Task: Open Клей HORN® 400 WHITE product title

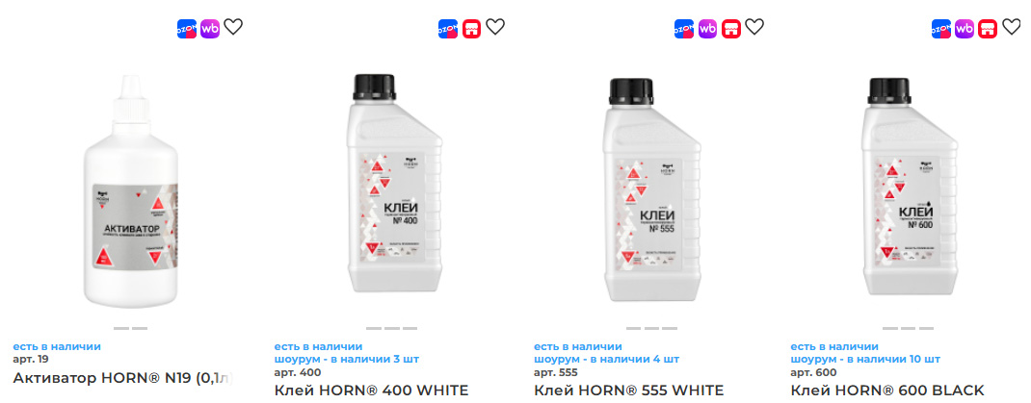Action: click(372, 390)
